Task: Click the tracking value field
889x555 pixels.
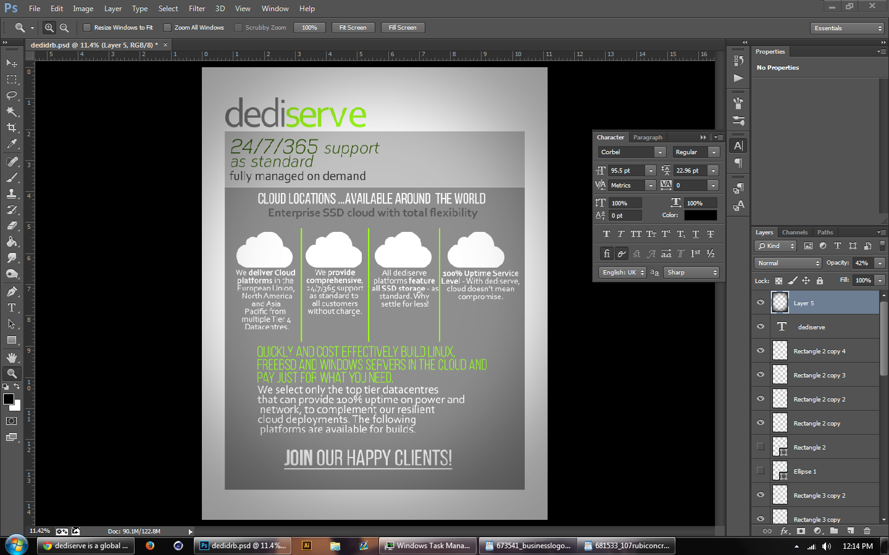Action: pos(690,186)
